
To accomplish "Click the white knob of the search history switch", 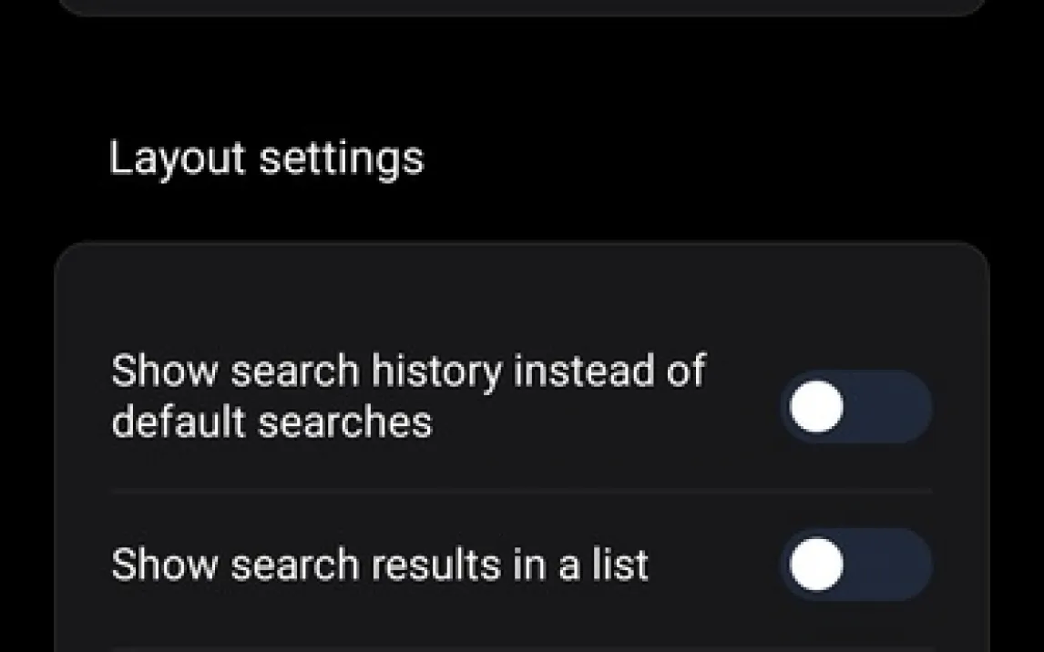I will coord(816,407).
